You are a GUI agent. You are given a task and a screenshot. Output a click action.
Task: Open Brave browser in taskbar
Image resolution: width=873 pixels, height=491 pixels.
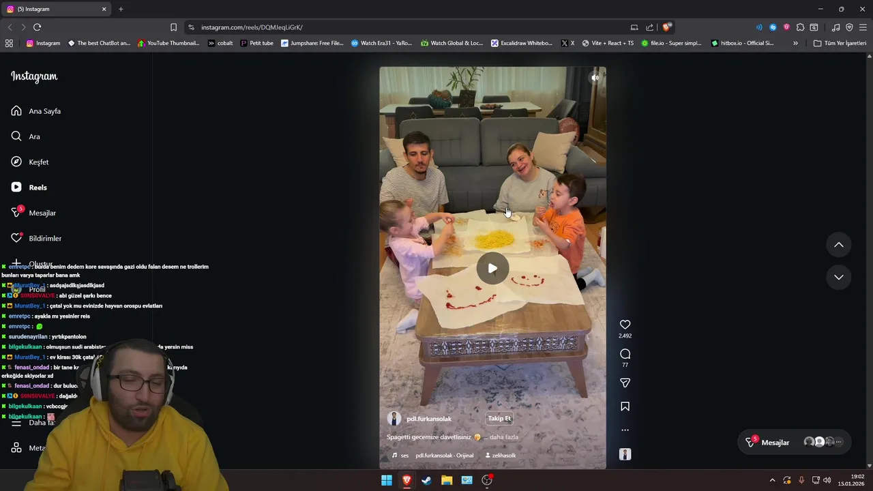coord(406,480)
